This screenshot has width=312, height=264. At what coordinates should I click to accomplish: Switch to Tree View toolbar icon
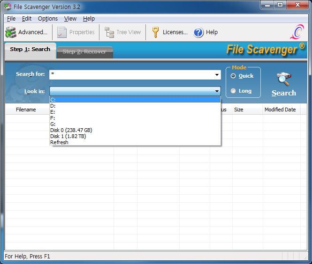point(109,32)
